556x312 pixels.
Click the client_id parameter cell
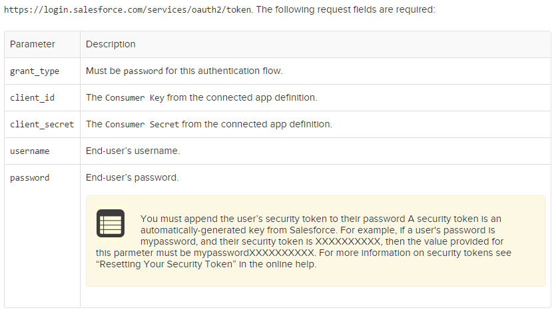[x=32, y=97]
